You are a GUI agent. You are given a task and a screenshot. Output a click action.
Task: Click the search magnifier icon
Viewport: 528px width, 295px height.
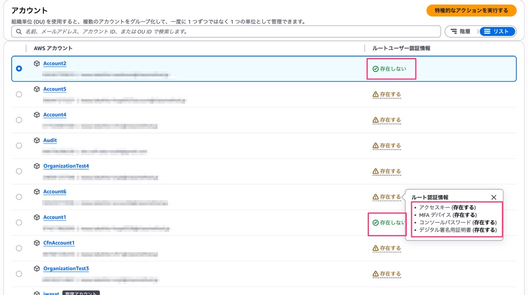(19, 32)
